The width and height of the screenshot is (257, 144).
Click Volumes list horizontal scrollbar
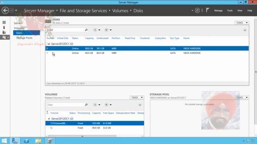[x=82, y=136]
